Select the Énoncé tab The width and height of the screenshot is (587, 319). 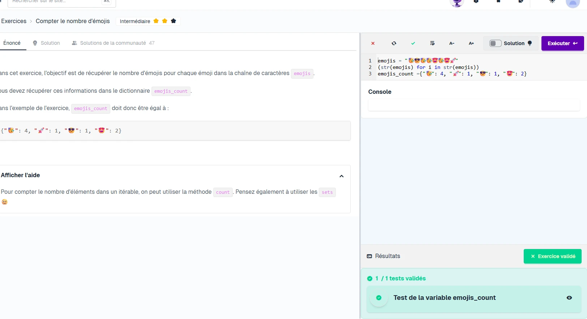pos(12,43)
